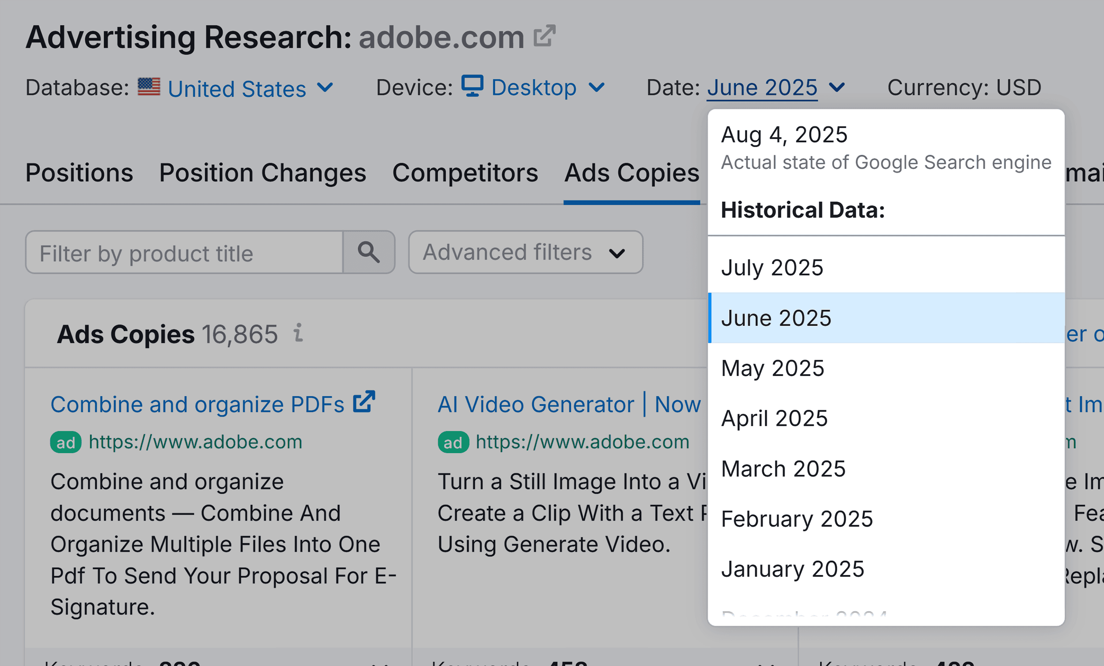Open the Advanced filters dropdown
Screen dimensions: 1104x666
[x=526, y=252]
